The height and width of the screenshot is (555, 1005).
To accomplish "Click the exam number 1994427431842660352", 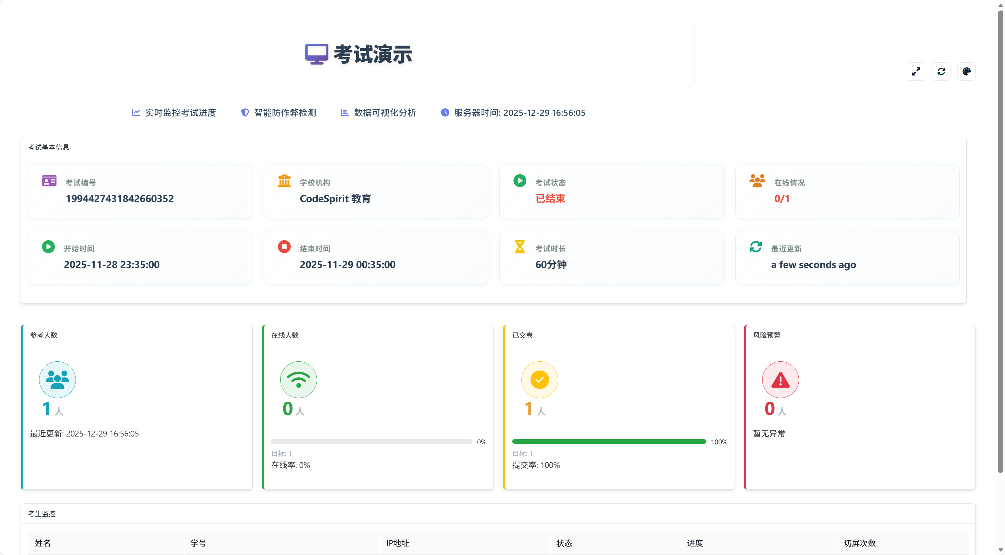I will [x=119, y=199].
